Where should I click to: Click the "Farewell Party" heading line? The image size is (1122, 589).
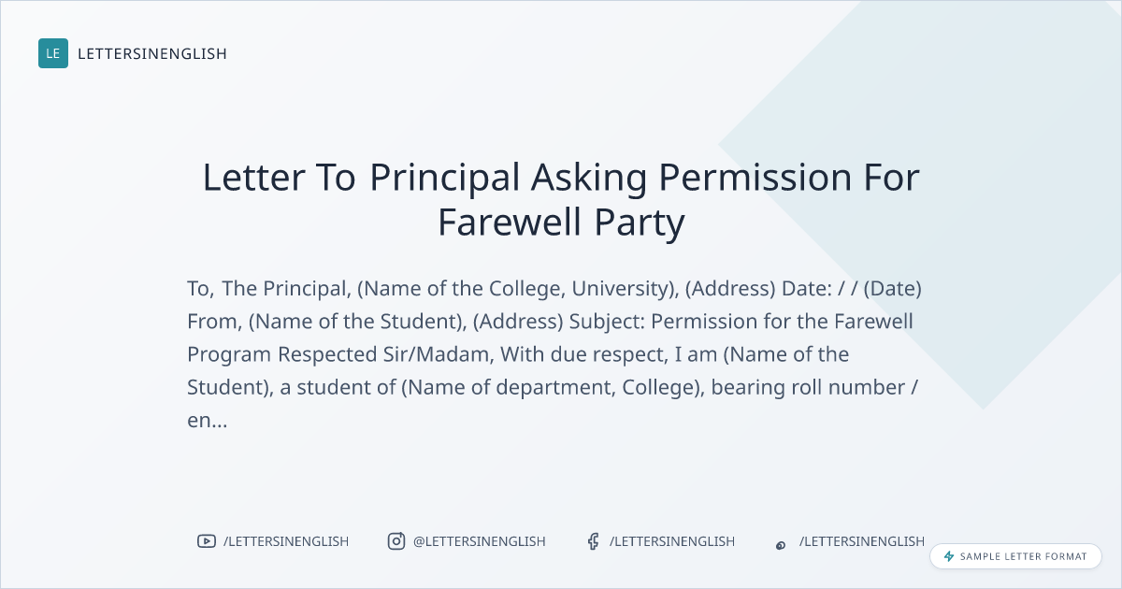point(561,223)
